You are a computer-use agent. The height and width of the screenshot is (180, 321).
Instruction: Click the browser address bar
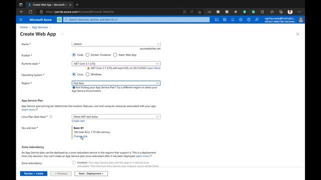pyautogui.click(x=110, y=12)
